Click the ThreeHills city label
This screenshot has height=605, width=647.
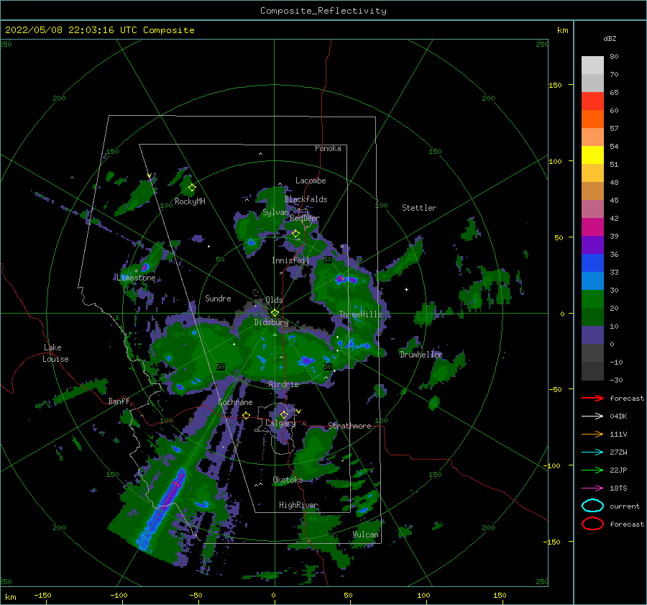(x=360, y=314)
